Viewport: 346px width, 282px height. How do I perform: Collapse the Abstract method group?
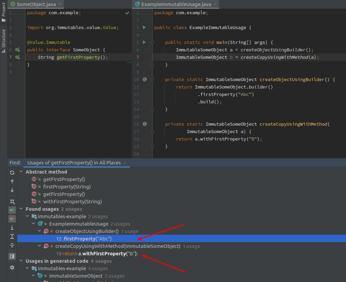pyautogui.click(x=21, y=172)
